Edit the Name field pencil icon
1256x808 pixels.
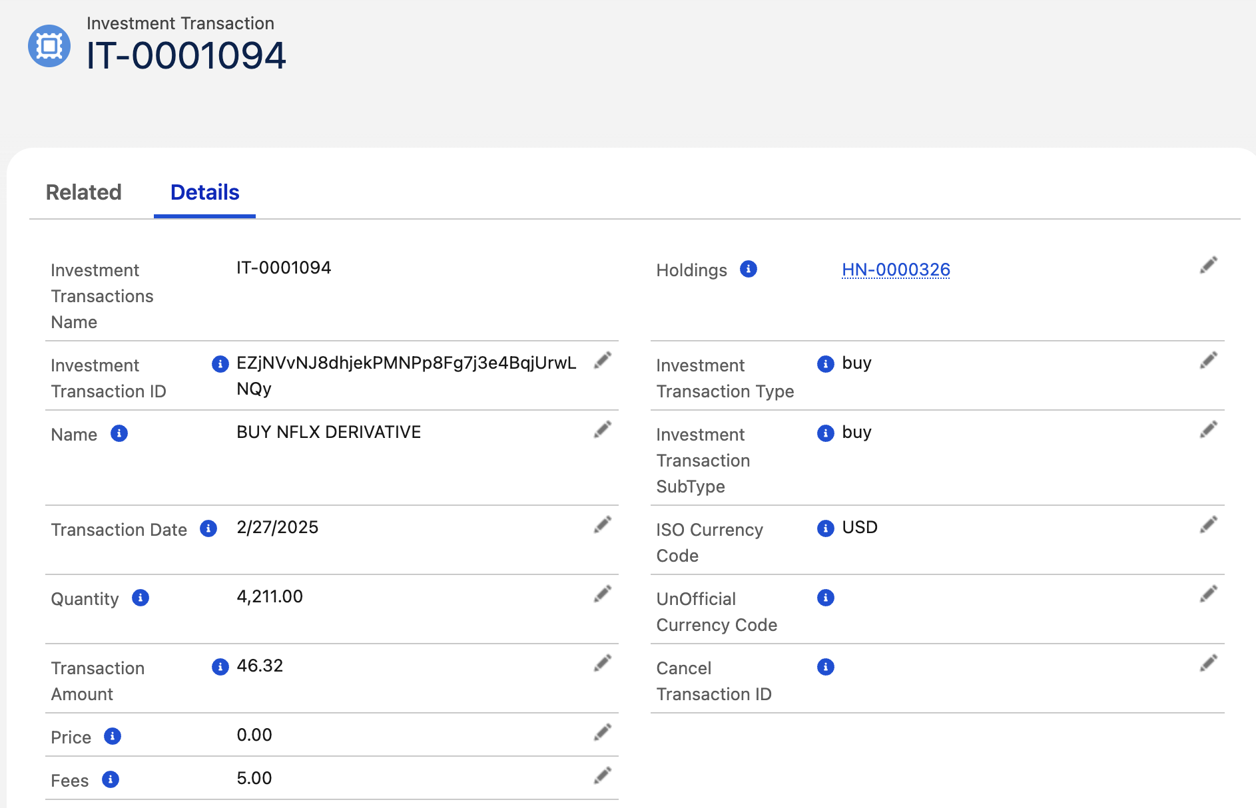pos(603,429)
